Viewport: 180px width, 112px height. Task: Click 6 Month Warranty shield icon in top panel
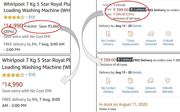point(168,34)
